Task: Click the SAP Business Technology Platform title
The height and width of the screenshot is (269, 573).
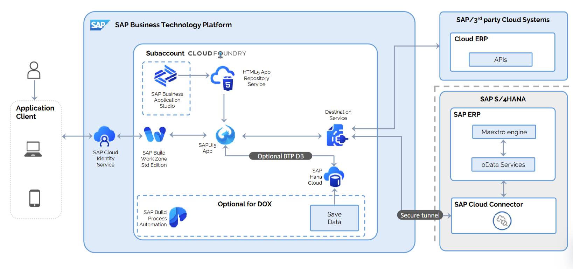Action: (x=173, y=25)
